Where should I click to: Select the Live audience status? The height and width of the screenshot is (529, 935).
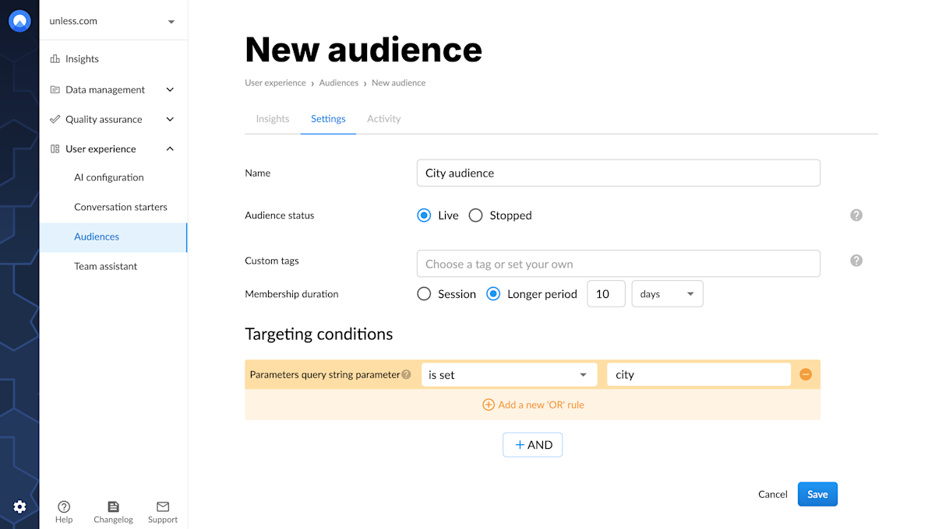click(x=424, y=215)
